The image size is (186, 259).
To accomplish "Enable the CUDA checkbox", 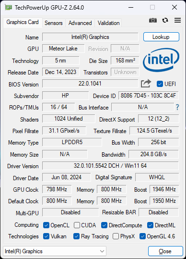I will [77, 225].
